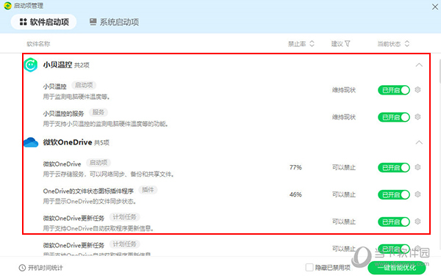The height and width of the screenshot is (278, 441).
Task: Click 可以禁止 in the 46% row
Action: [344, 194]
